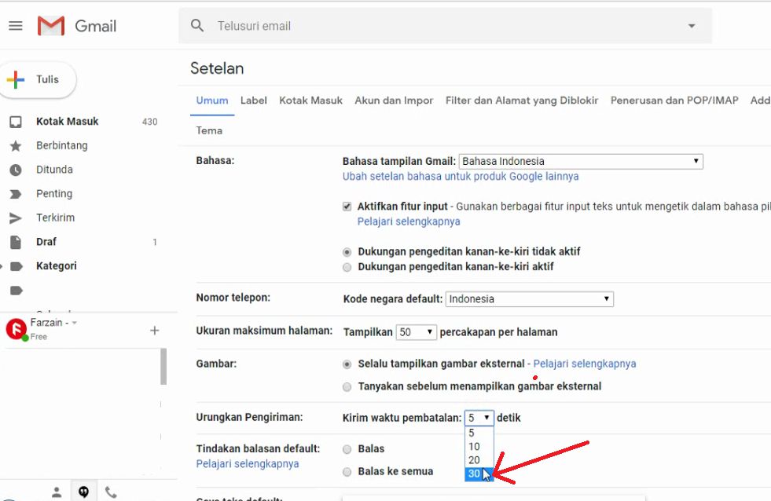
Task: Click the Hangouts conversations icon
Action: [x=83, y=492]
